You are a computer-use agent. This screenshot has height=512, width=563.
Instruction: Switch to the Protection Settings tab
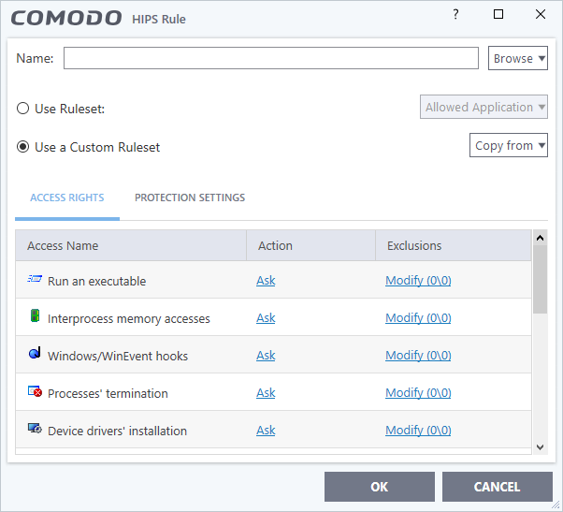click(190, 197)
